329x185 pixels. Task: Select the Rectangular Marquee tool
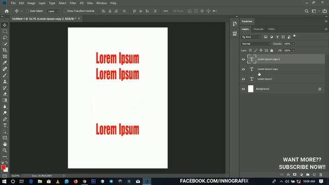tap(5, 31)
